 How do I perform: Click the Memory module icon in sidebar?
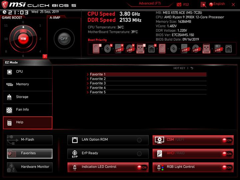tap(9, 84)
